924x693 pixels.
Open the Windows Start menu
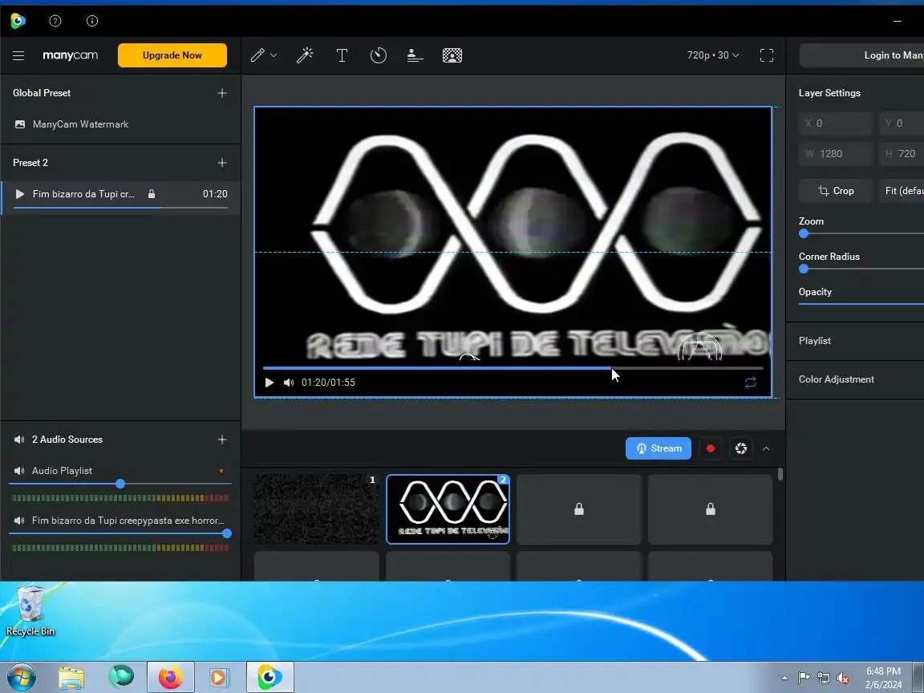coord(21,677)
